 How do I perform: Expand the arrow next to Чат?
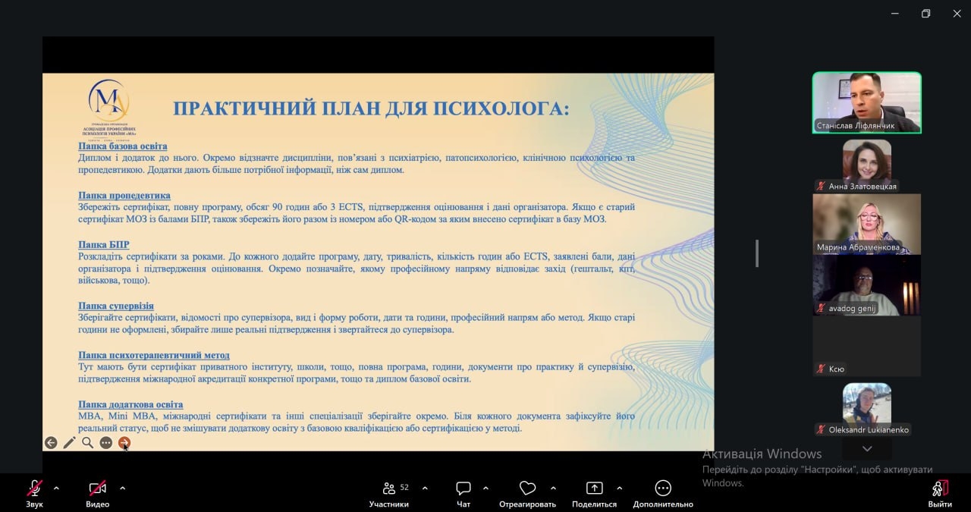[x=485, y=488]
